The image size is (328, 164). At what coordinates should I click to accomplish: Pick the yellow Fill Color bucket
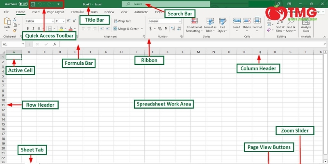point(61,28)
